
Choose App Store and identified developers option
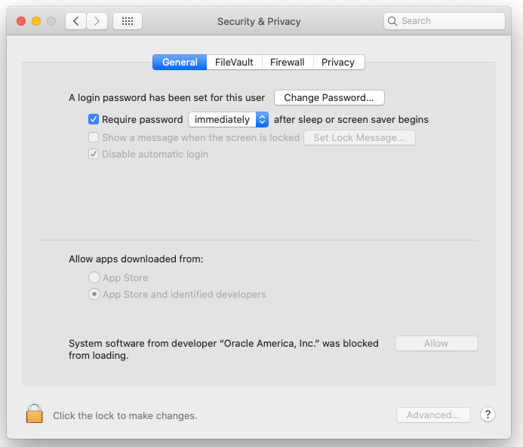click(94, 294)
